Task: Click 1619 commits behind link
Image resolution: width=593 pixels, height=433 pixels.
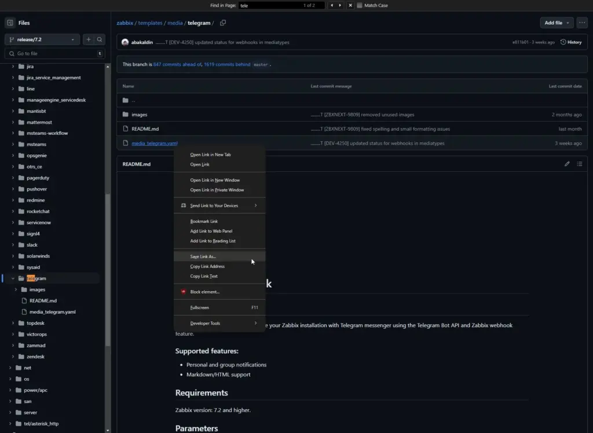Action: [x=227, y=64]
